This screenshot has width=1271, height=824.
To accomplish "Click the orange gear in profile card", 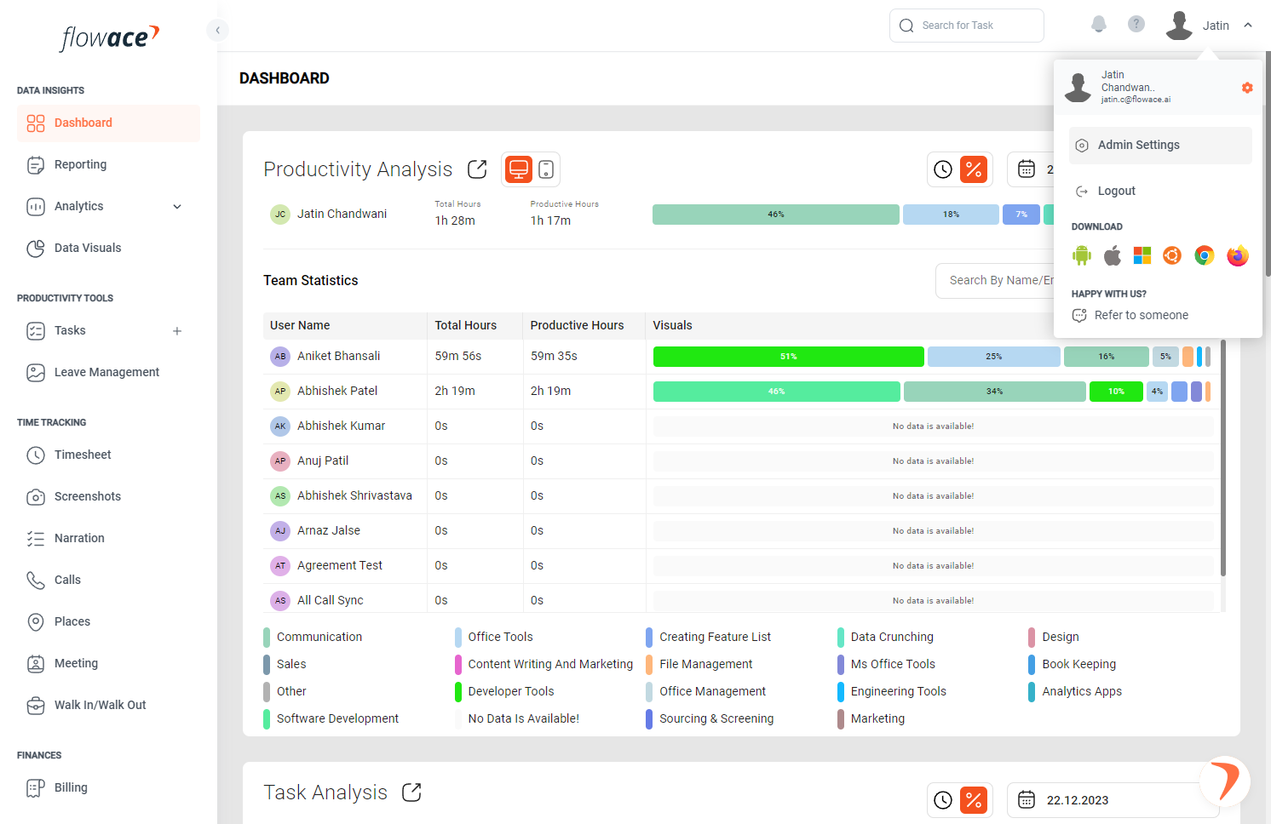I will pyautogui.click(x=1247, y=88).
